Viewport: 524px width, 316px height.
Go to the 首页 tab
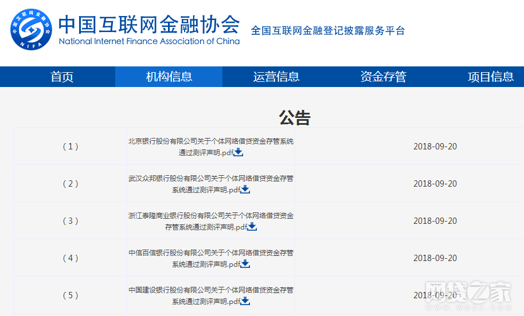(62, 77)
